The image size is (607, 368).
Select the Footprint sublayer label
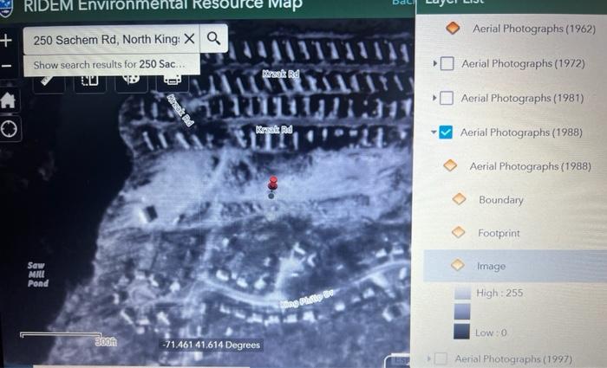coord(499,233)
